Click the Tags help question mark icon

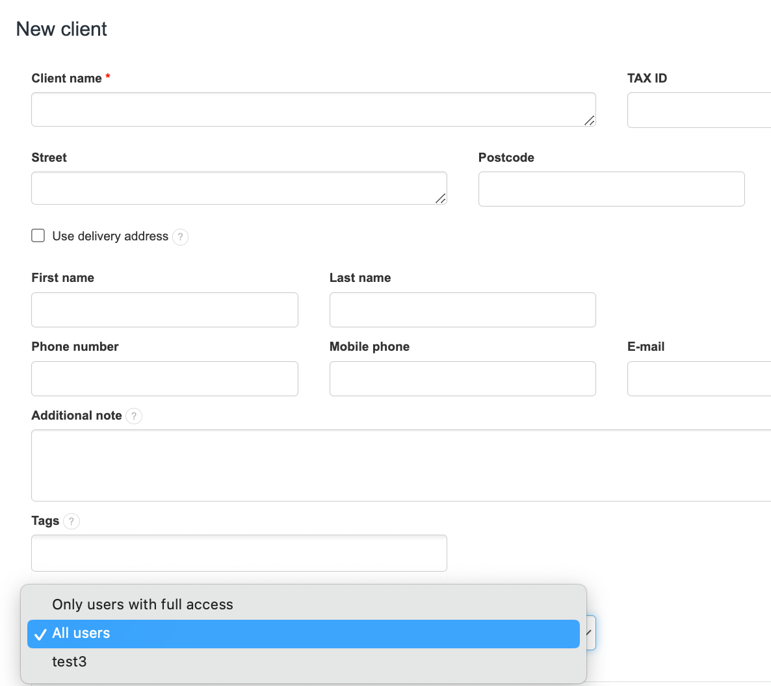pos(72,522)
